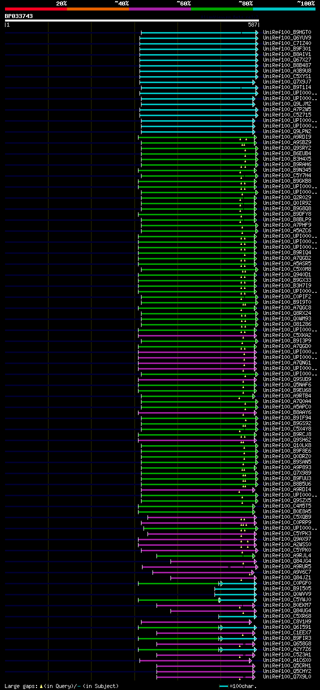320x690 pixels.
Task: Open hit UniRef100_B9F301
Action: point(286,49)
